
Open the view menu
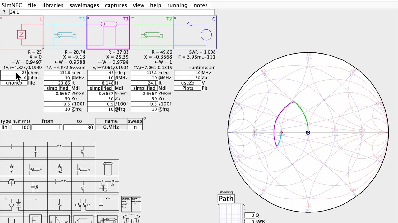(139, 5)
